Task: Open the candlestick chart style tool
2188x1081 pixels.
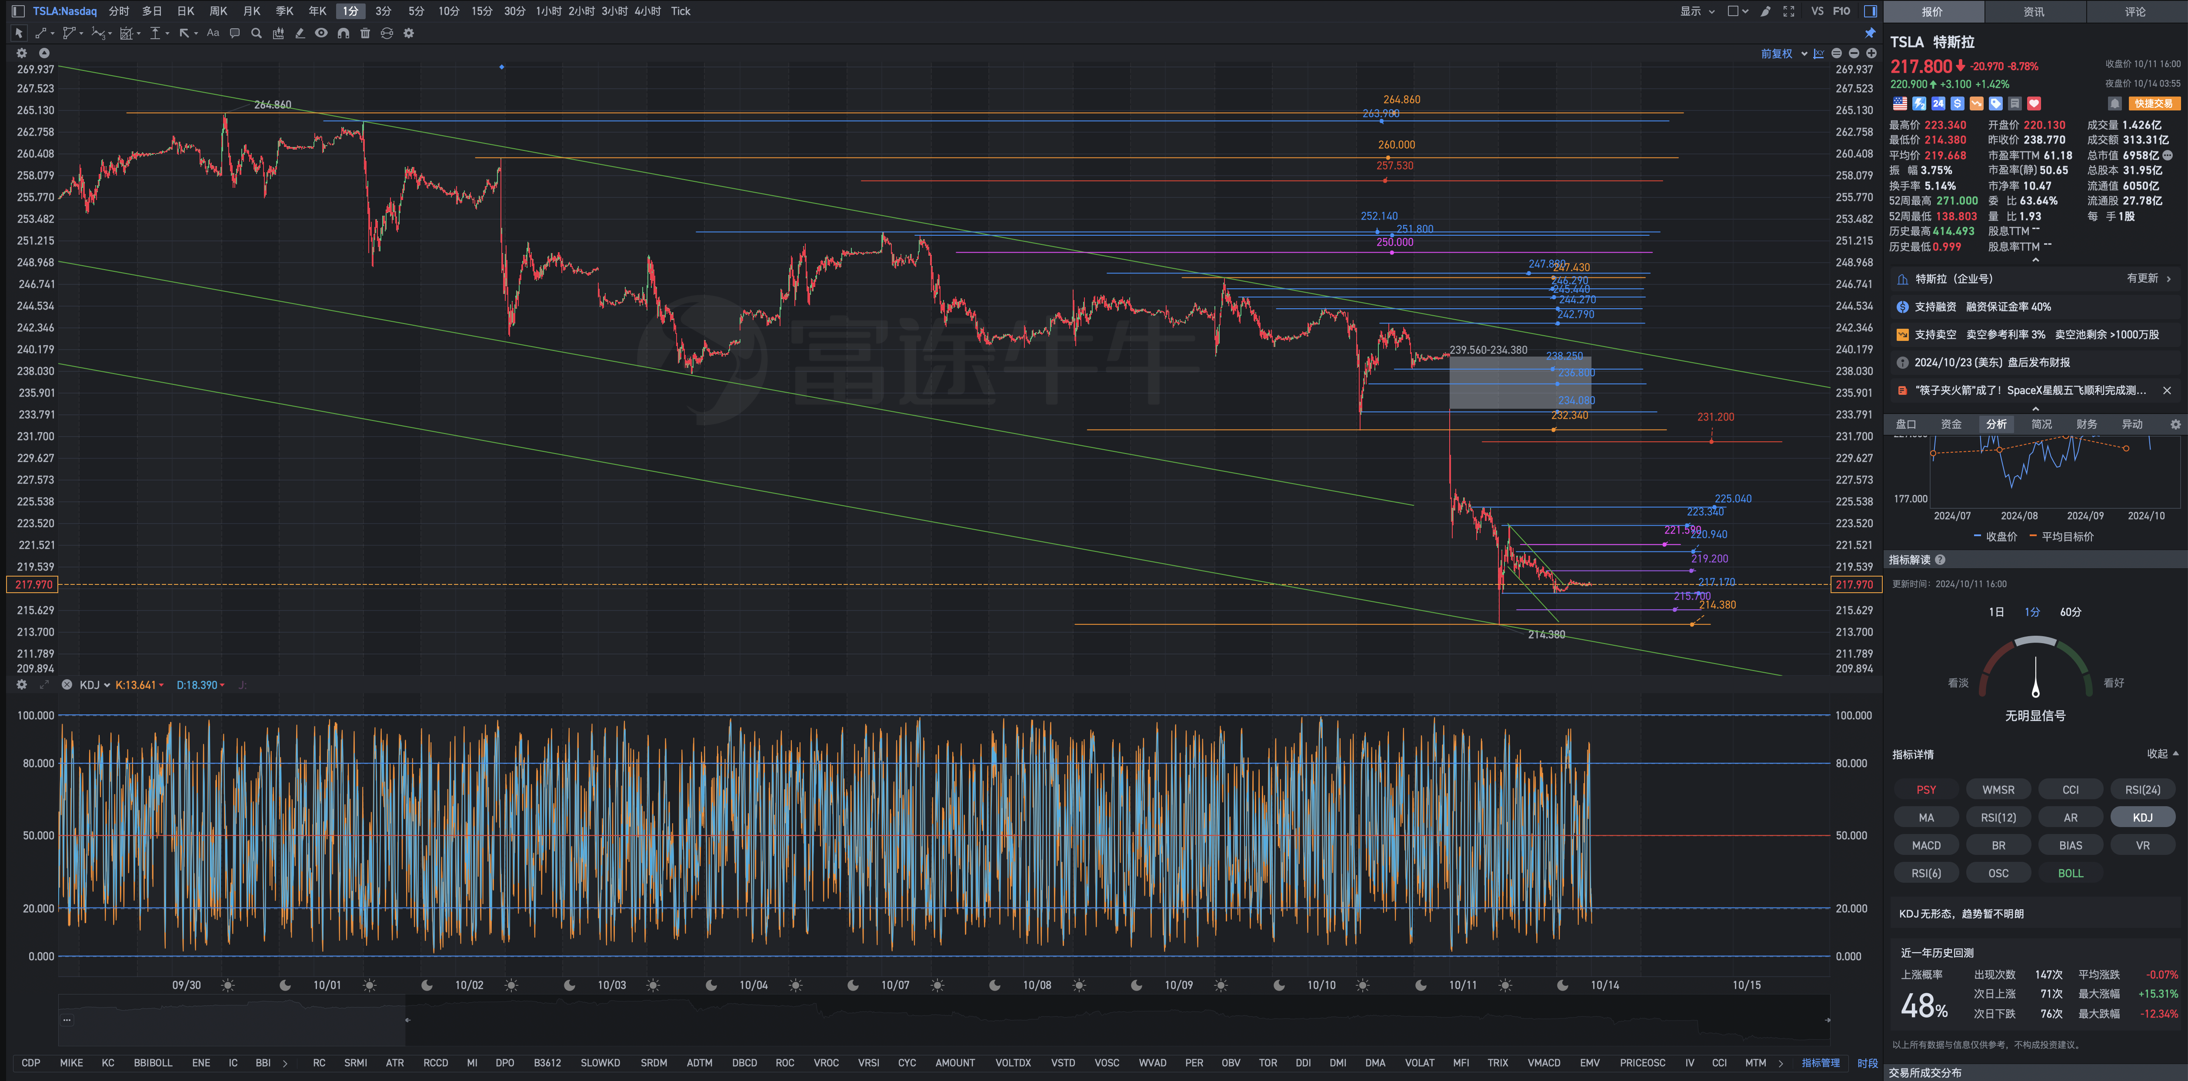Action: (x=278, y=33)
